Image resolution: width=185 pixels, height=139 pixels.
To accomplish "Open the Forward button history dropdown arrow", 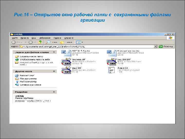I will [x=35, y=42].
